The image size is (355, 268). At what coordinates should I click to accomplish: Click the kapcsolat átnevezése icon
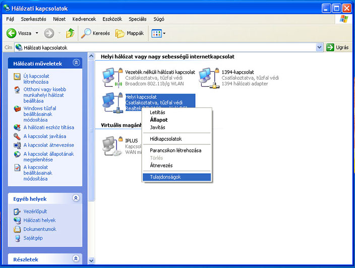point(17,145)
